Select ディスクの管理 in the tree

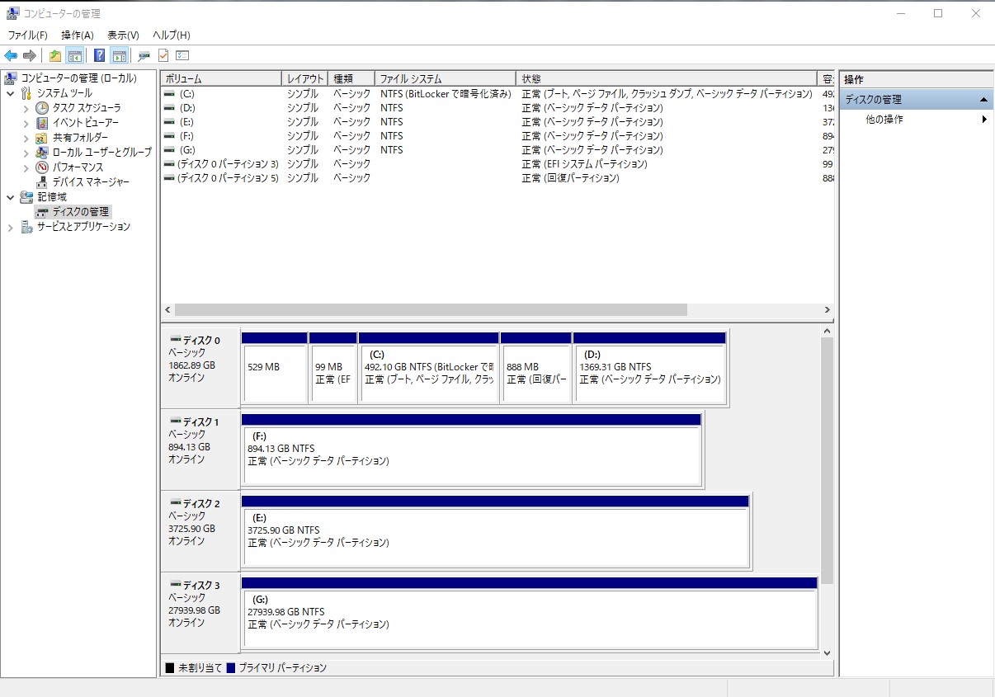[80, 212]
